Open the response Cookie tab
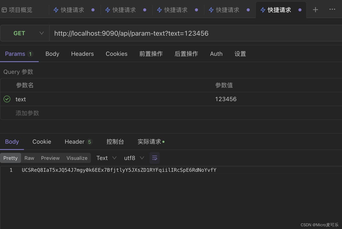The image size is (342, 229). (42, 142)
